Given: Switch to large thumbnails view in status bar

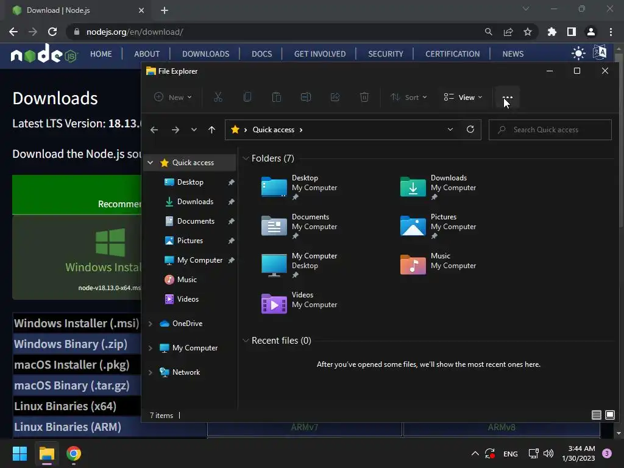Looking at the screenshot, I should click(x=609, y=415).
